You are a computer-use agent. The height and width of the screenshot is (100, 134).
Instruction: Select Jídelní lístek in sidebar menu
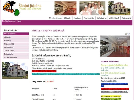pos(16,51)
